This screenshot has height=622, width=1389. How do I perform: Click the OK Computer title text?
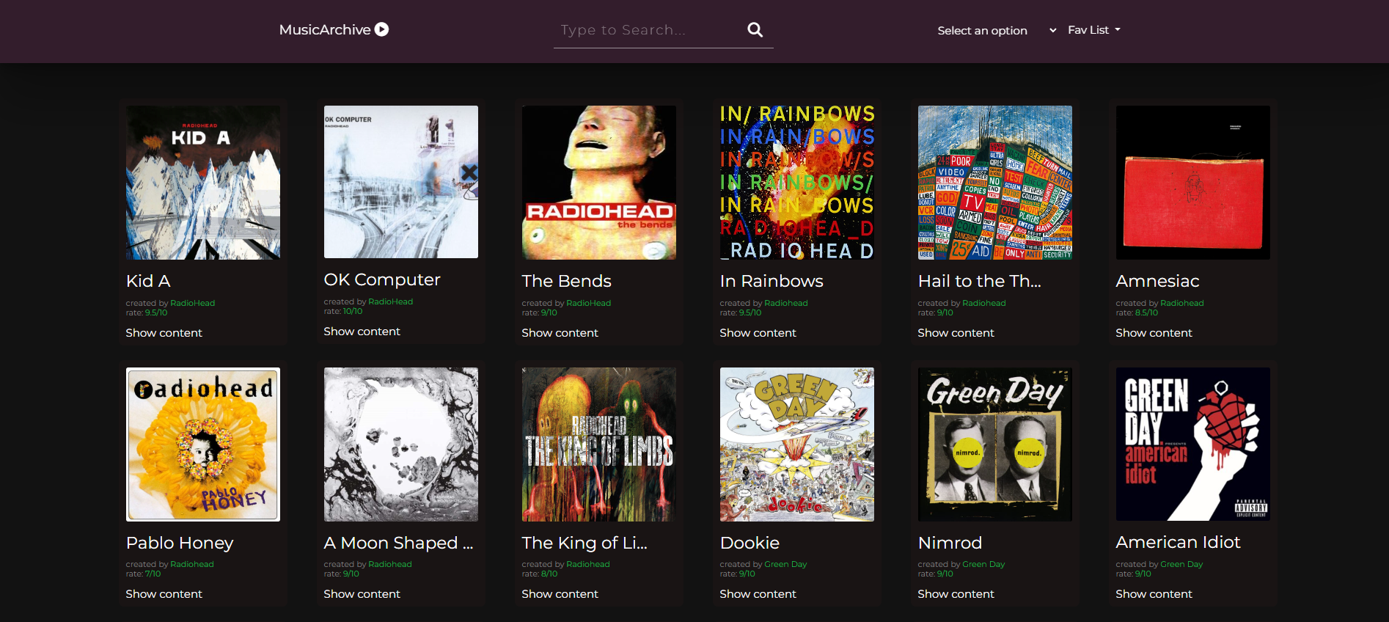(x=382, y=279)
